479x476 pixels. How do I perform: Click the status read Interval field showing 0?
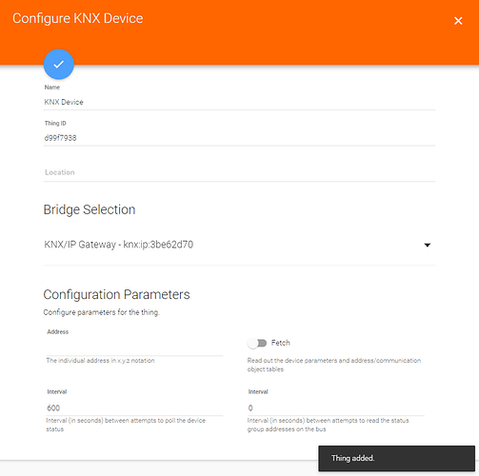(336, 408)
